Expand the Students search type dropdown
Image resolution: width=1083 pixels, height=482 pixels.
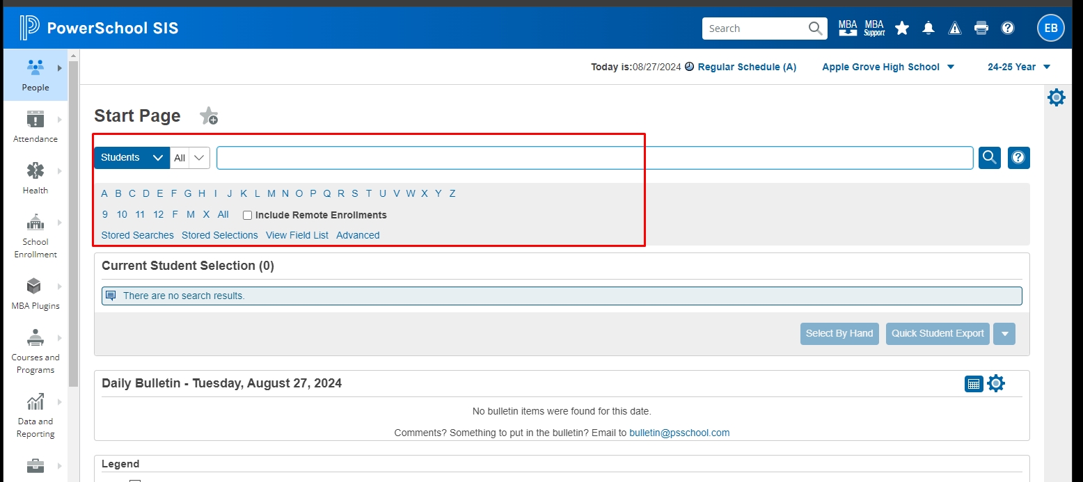[x=132, y=158]
